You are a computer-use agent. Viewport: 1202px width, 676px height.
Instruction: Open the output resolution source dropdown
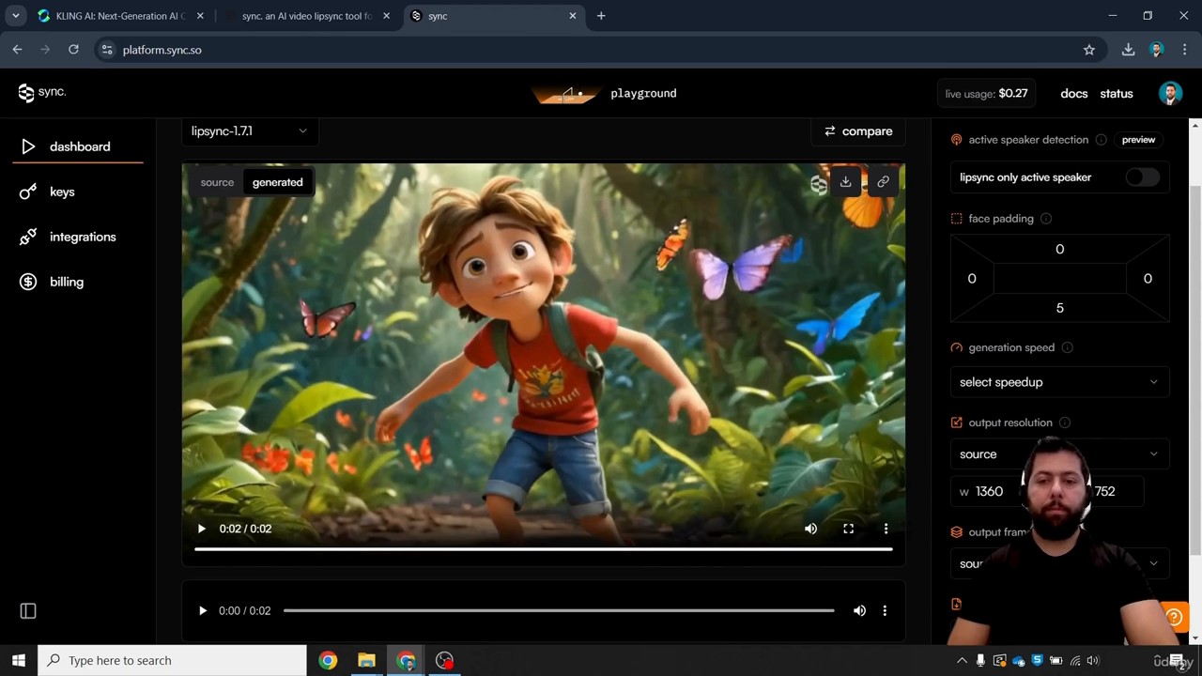point(1059,454)
